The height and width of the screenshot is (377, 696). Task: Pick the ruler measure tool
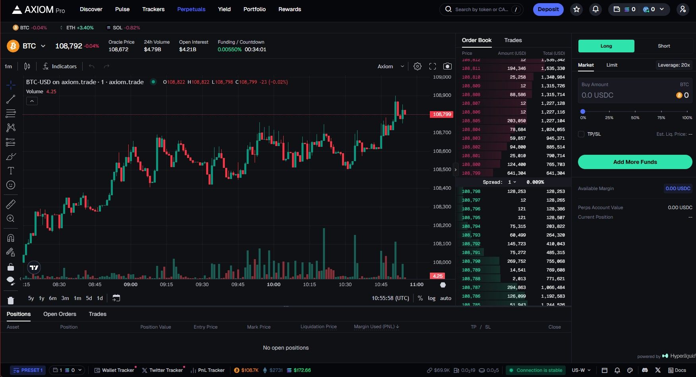11,204
